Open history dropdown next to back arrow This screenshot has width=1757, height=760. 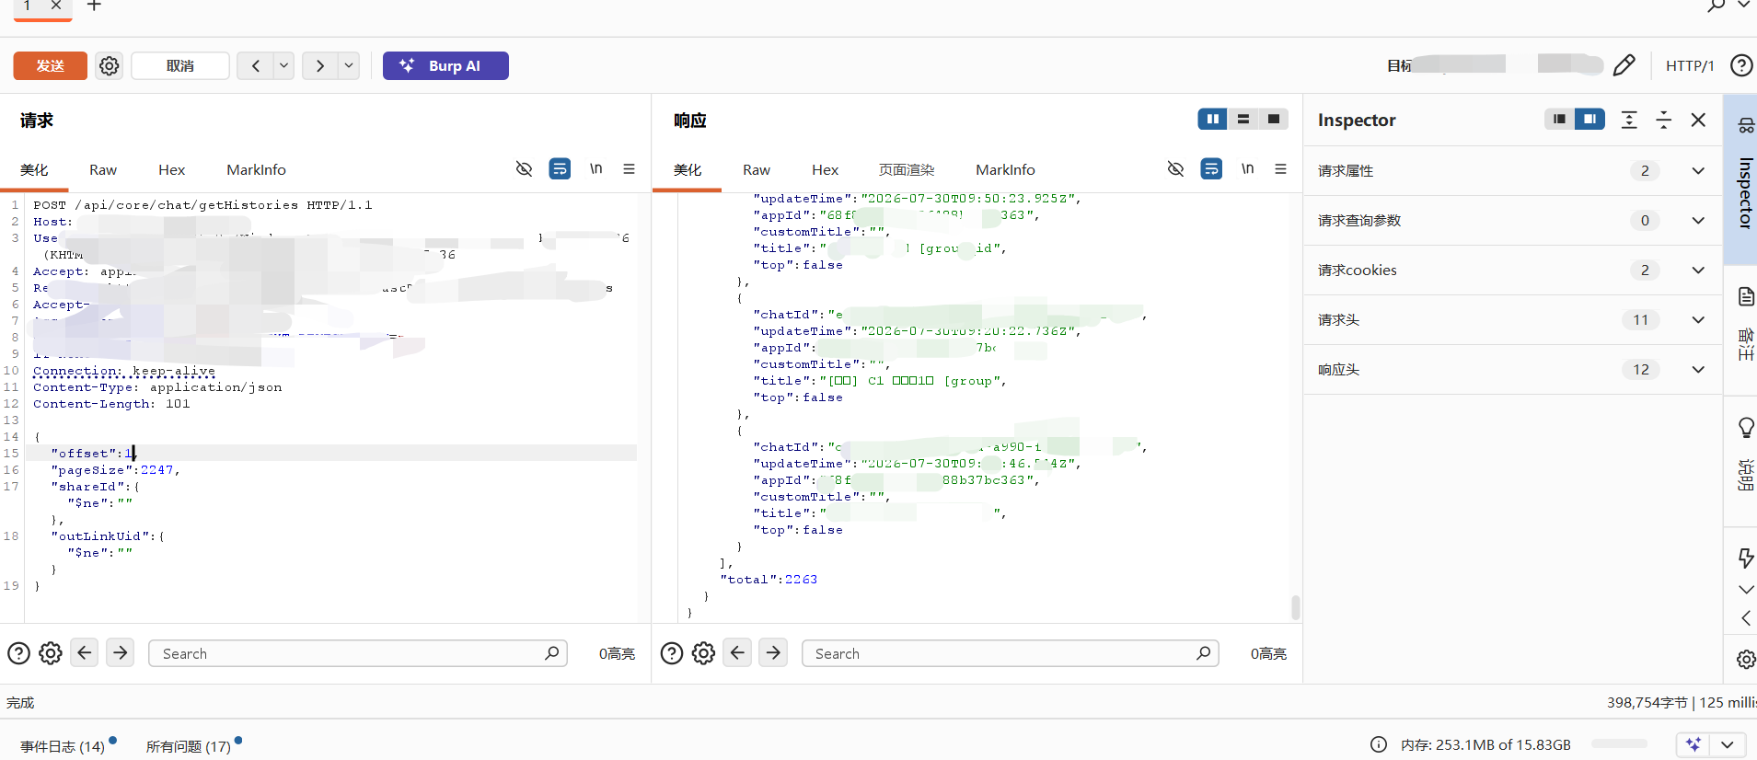(284, 66)
